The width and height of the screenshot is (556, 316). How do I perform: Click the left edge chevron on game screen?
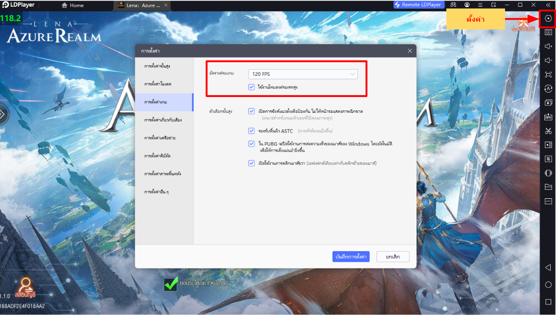2,114
